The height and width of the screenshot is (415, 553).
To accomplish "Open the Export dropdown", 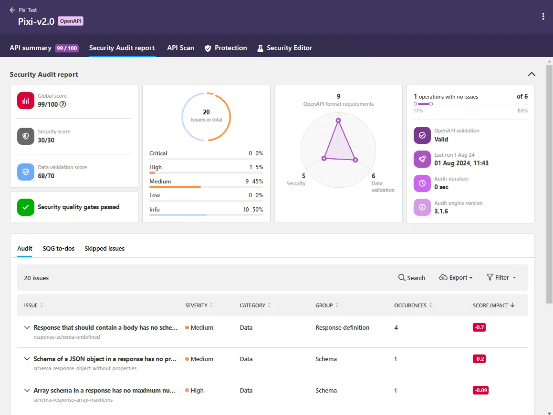I will 456,277.
